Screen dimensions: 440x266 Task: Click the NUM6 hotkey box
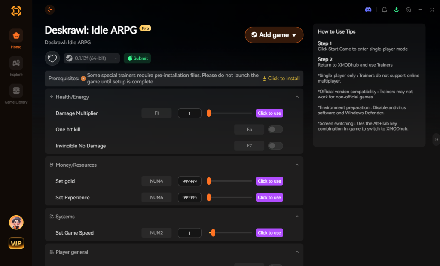pos(156,197)
